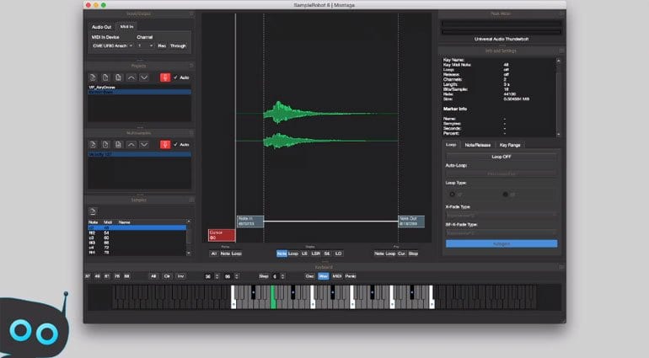The image size is (649, 358).
Task: Select the first Loop Type radio button
Action: 452,194
